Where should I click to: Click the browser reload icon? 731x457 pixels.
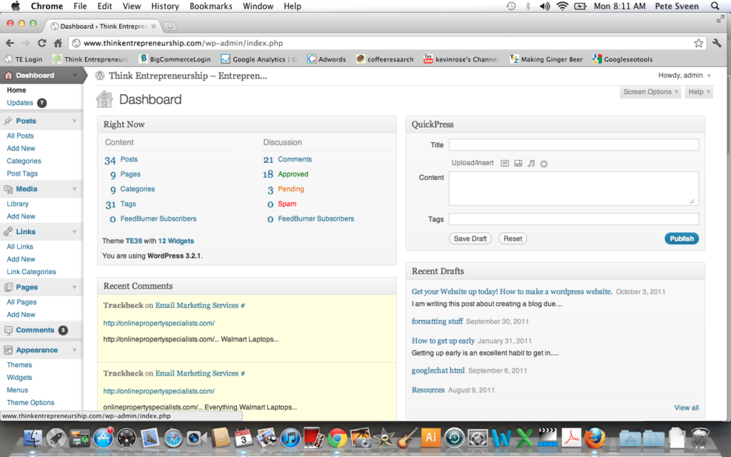pos(42,43)
